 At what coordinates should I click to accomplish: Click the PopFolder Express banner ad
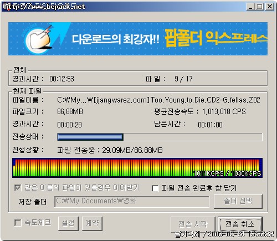pos(138,39)
